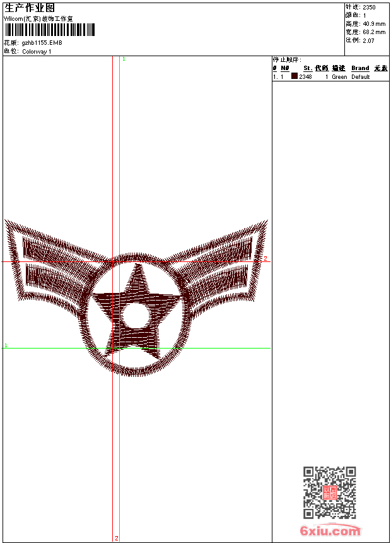Click the width value '68.2 mm'

click(x=374, y=32)
